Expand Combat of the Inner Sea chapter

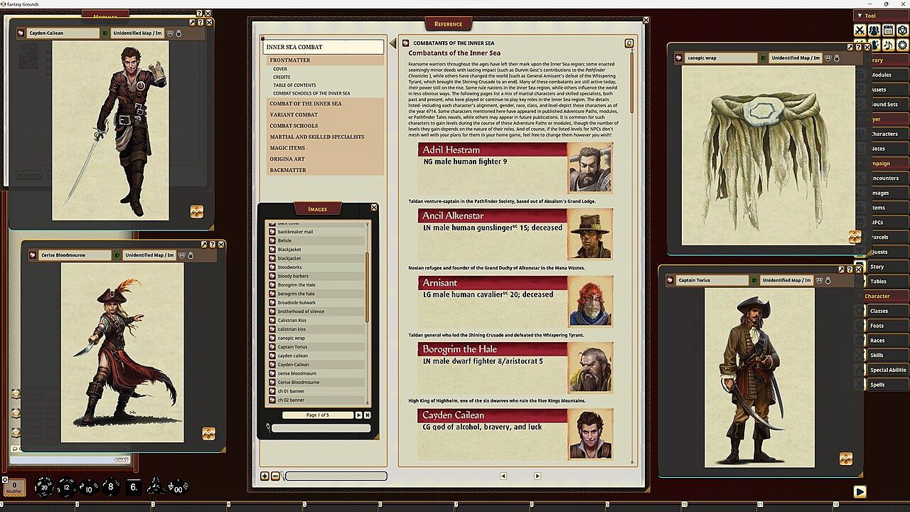(305, 104)
